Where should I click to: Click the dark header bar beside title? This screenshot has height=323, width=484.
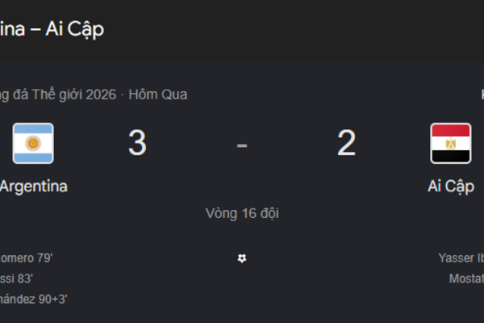(294, 30)
